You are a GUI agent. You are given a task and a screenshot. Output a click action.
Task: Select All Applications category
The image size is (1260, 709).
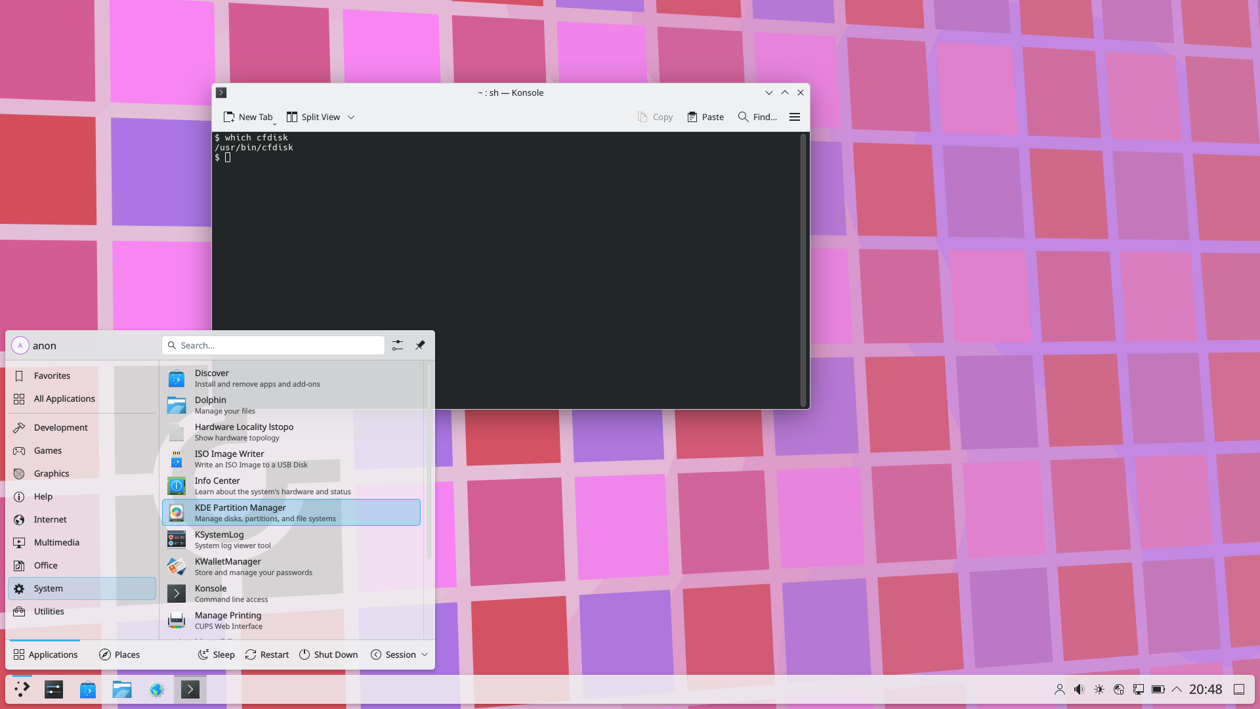(82, 398)
